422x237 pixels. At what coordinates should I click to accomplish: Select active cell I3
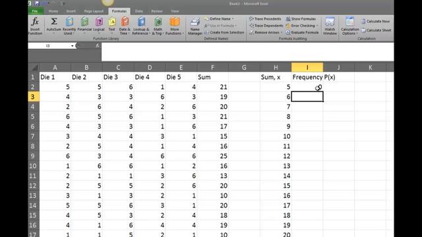tap(307, 97)
